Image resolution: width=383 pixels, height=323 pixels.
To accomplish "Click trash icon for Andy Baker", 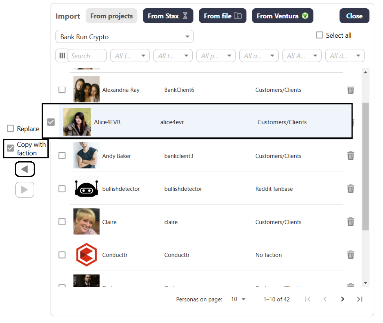I will click(351, 156).
